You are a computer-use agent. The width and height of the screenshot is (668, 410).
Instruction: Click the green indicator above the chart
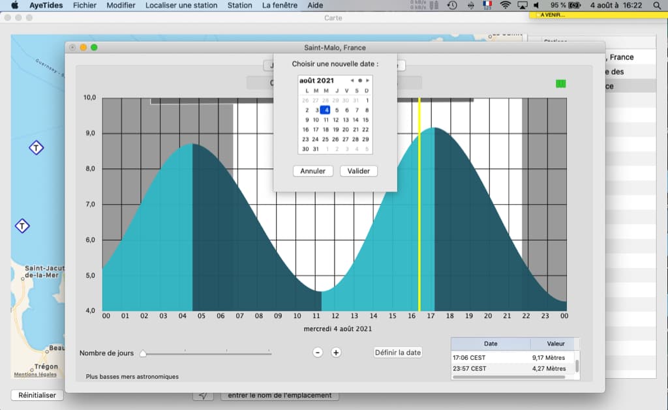560,84
